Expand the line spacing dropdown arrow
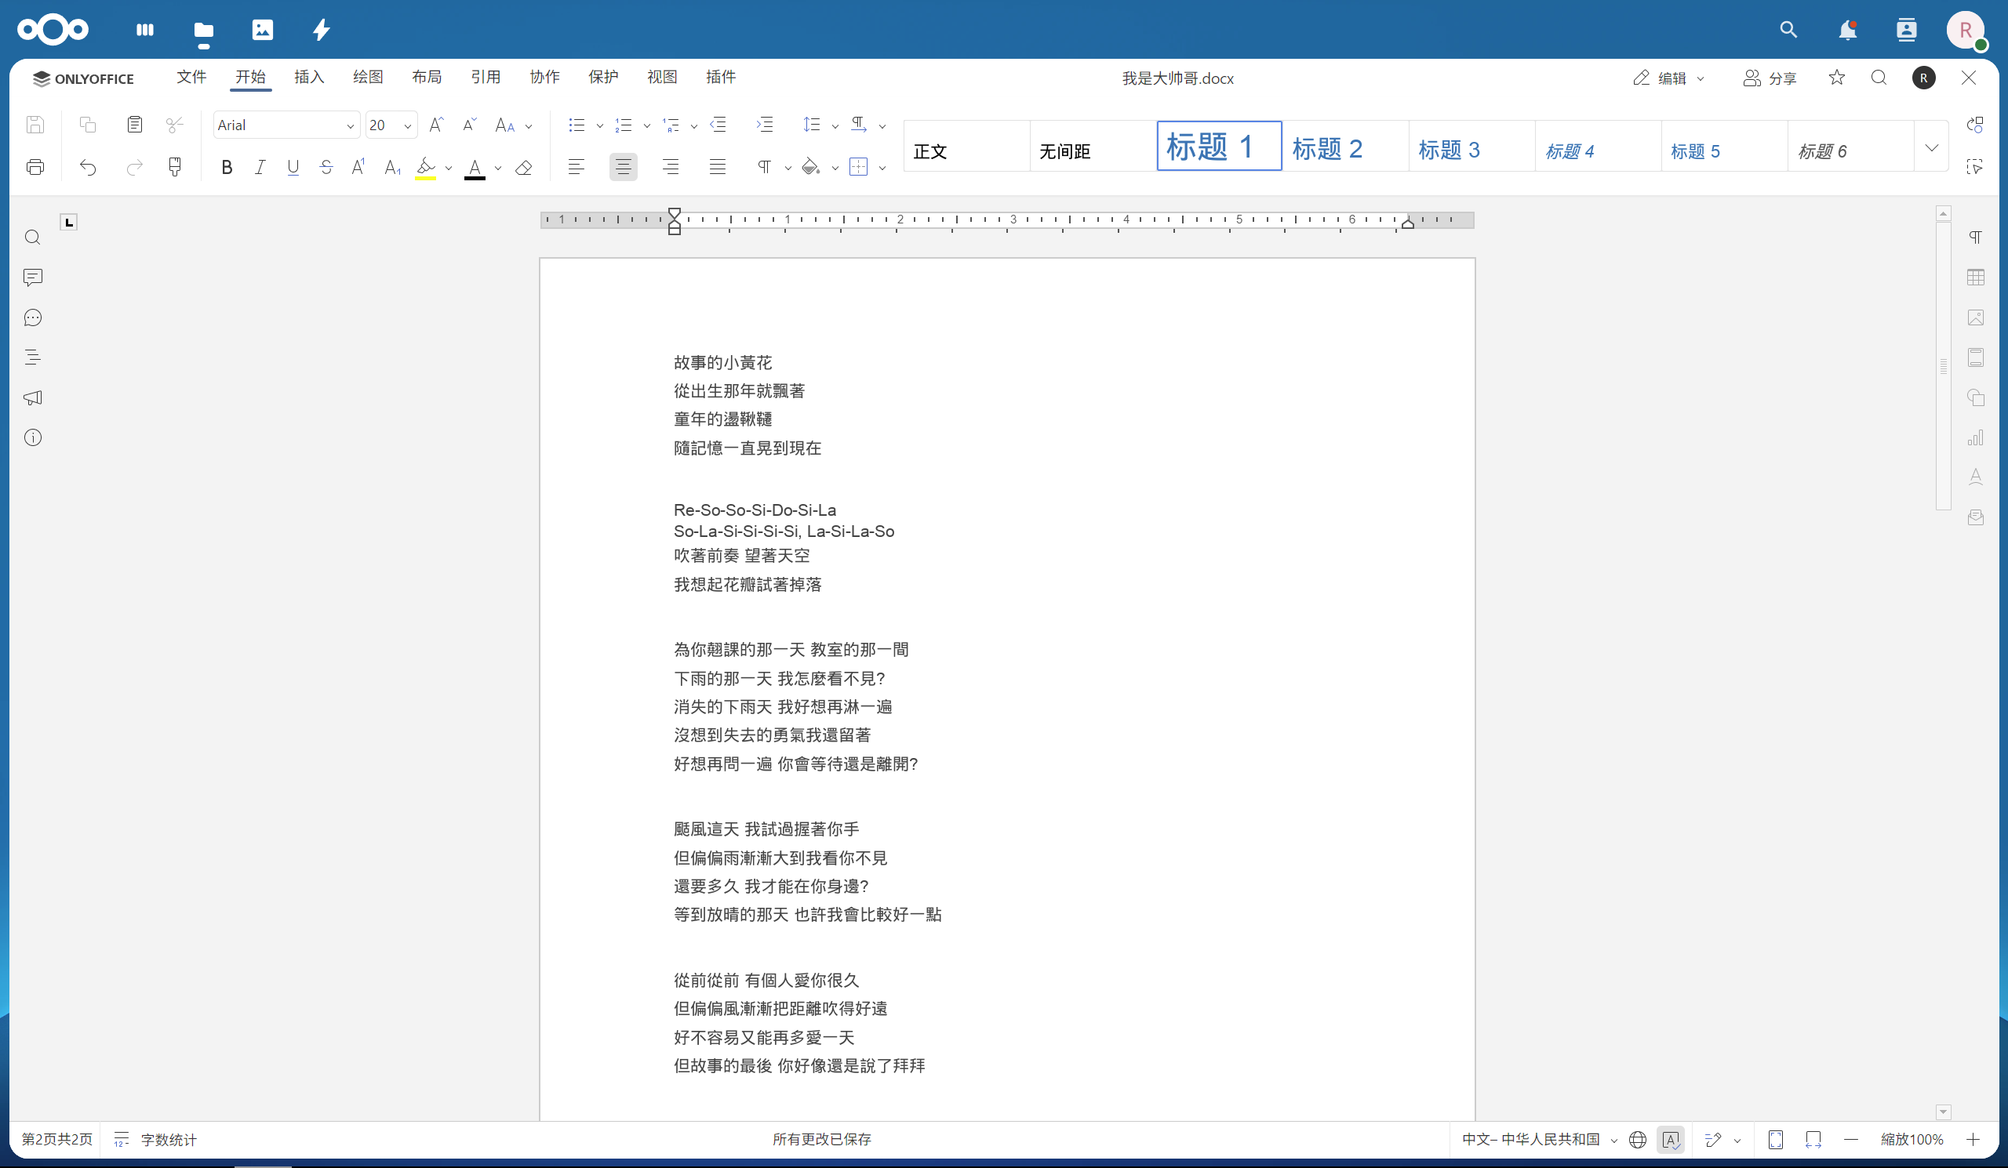Viewport: 2008px width, 1168px height. point(835,125)
